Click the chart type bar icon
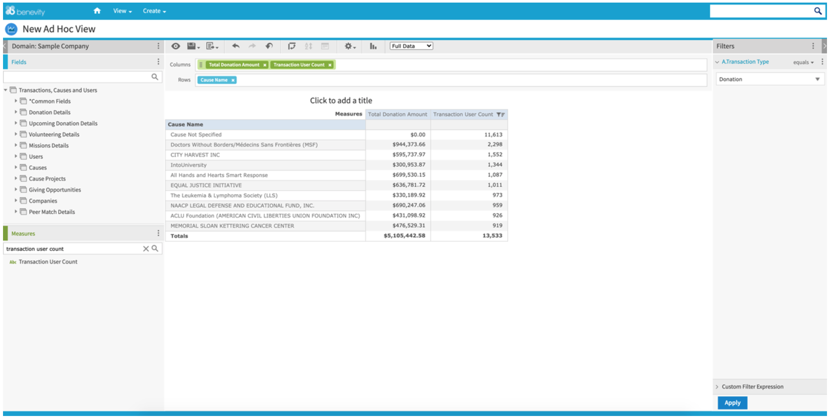This screenshot has height=419, width=830. (x=373, y=46)
